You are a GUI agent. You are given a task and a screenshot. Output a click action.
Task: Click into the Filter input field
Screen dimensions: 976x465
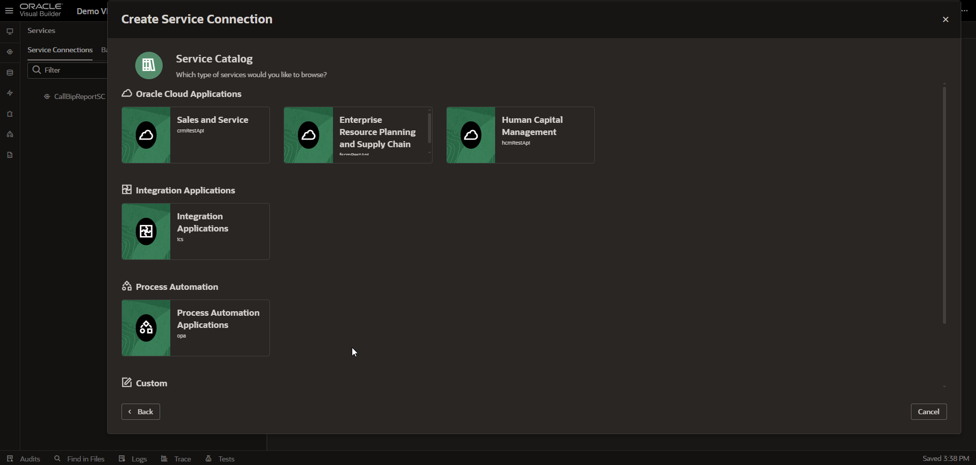[69, 70]
